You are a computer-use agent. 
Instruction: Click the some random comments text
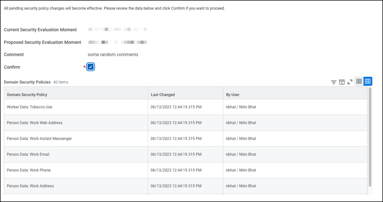(113, 54)
